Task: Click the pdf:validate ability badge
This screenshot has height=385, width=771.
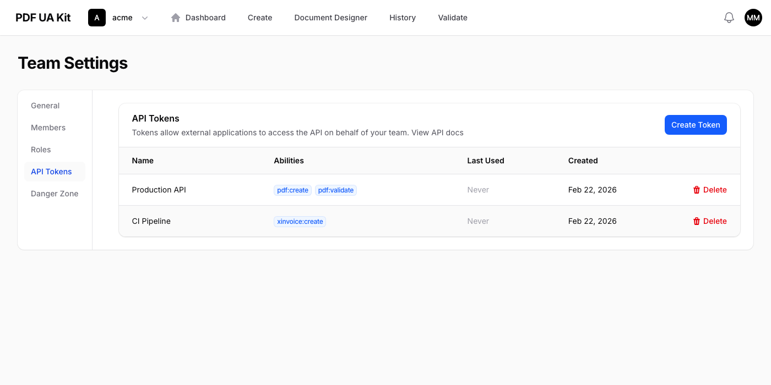Action: click(336, 190)
